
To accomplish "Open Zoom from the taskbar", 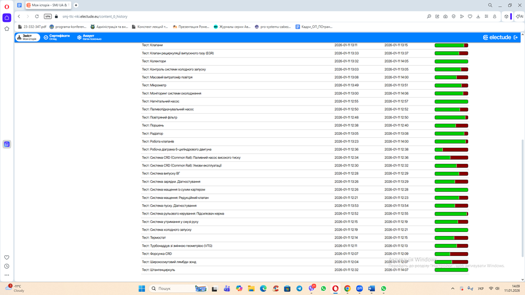I will click(359, 289).
